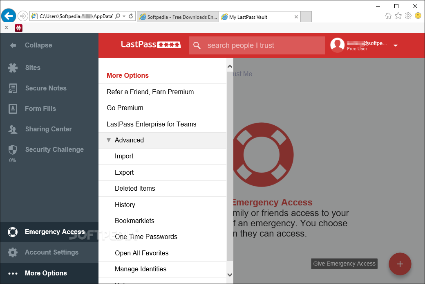Open the account dropdown arrow beside Free User
The image size is (425, 284).
tap(396, 45)
